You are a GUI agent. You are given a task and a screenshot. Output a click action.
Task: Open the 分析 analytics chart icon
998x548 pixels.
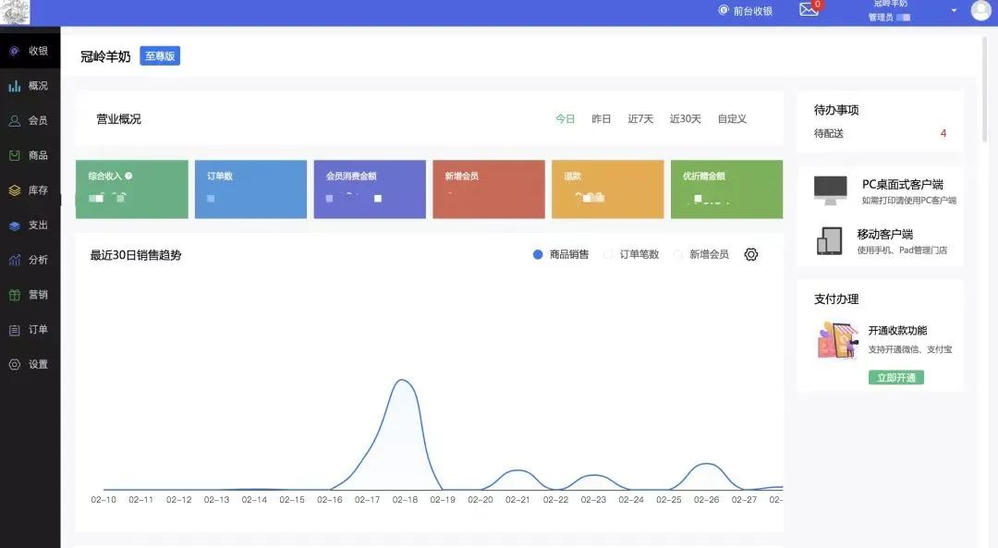14,260
